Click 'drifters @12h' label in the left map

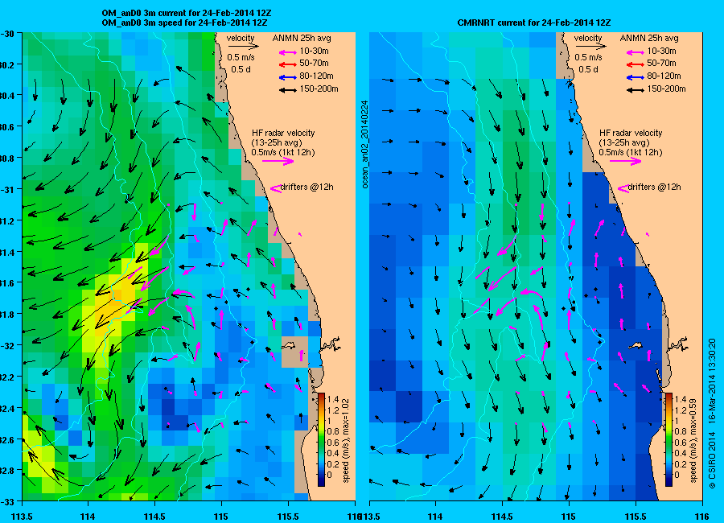click(307, 187)
